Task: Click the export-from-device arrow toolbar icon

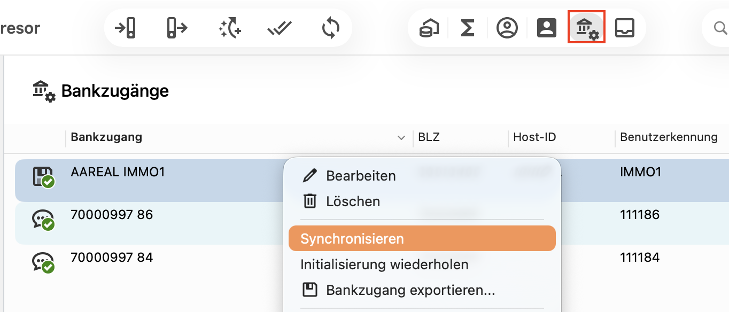Action: tap(176, 28)
